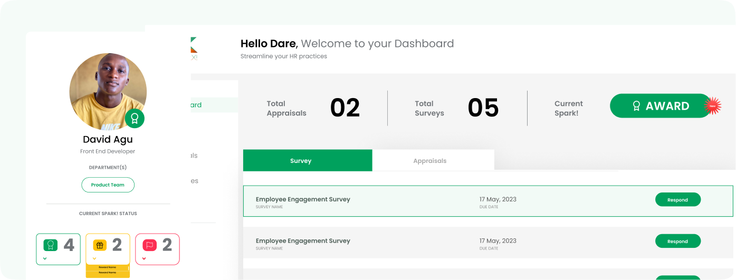This screenshot has height=280, width=736.
Task: Click the number 2 in the yellow reward card
Action: [117, 245]
